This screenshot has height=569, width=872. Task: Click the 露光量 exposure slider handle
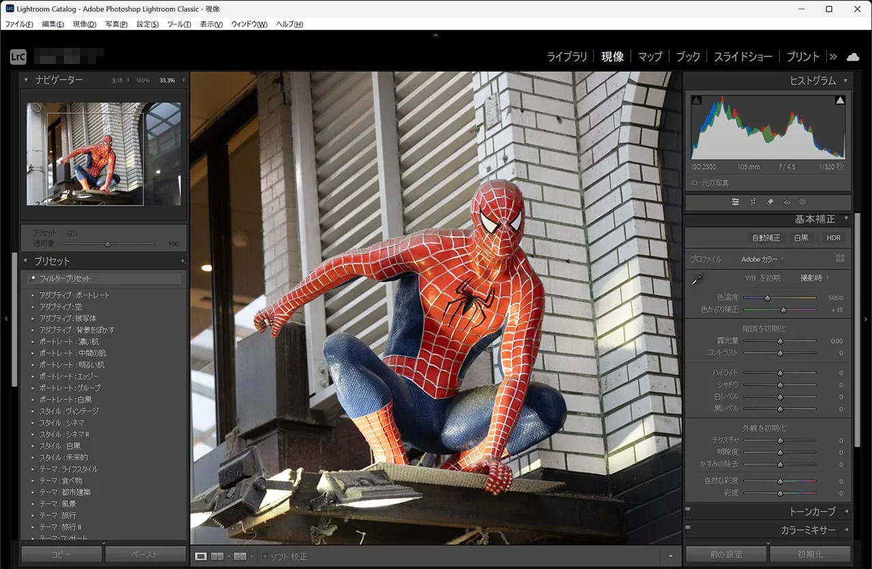tap(780, 341)
